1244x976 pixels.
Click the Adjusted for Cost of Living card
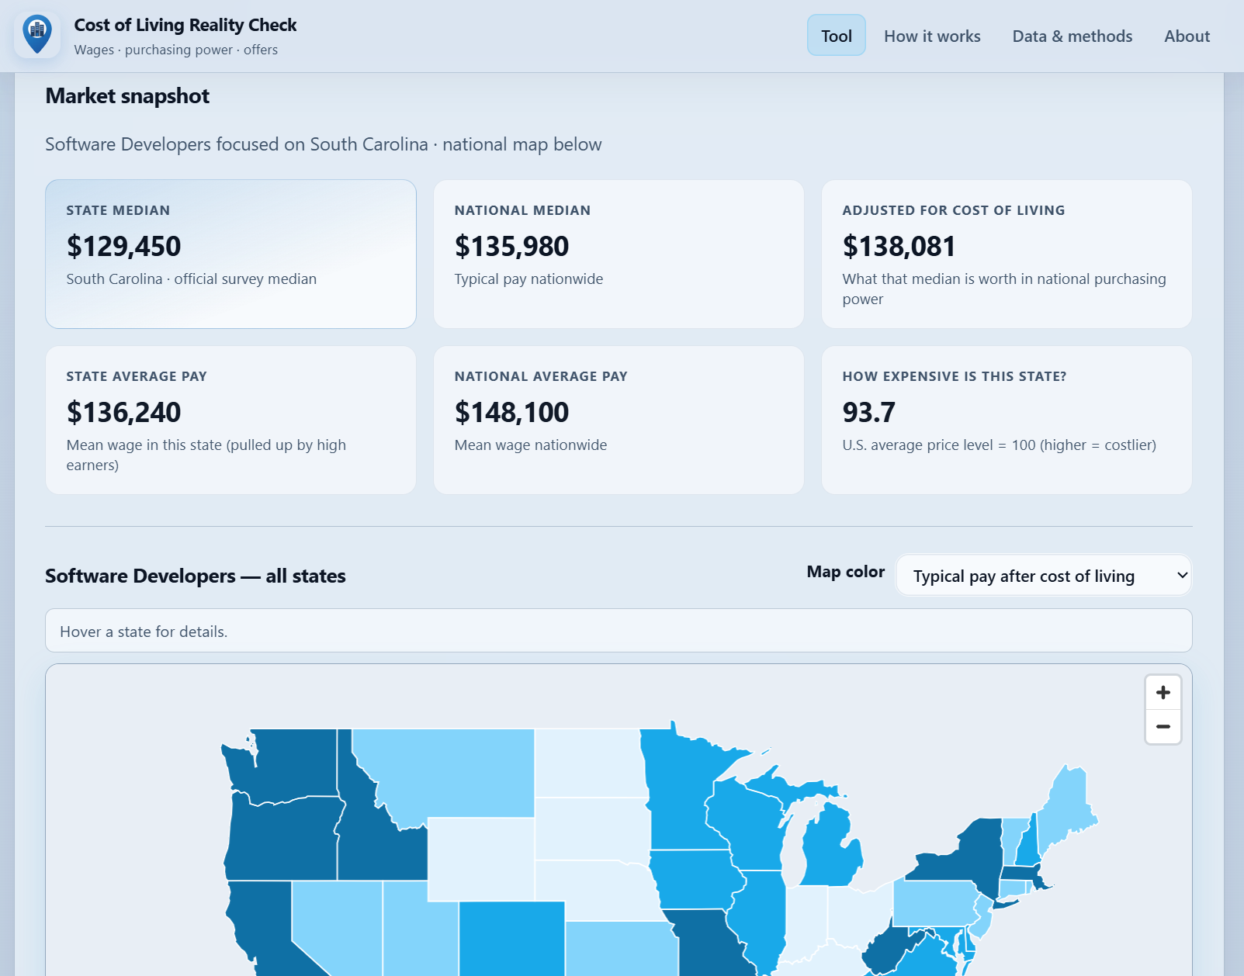tap(1007, 254)
